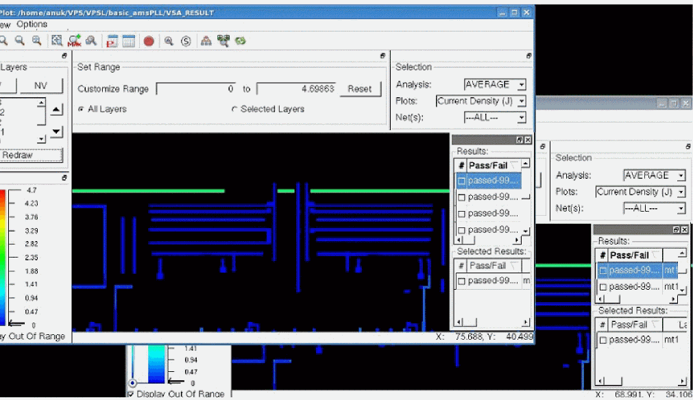Select the All Layers radio button
Screen dimensions: 693x400
pos(82,109)
